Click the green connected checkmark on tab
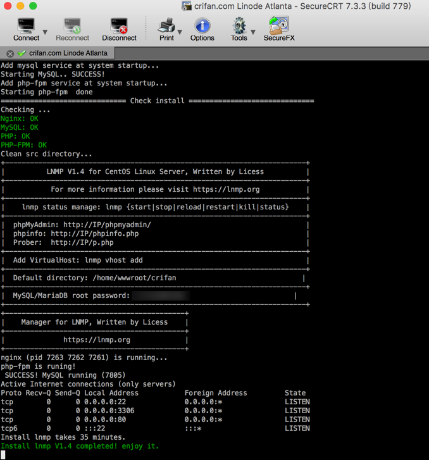This screenshot has height=460, width=429. coord(22,53)
